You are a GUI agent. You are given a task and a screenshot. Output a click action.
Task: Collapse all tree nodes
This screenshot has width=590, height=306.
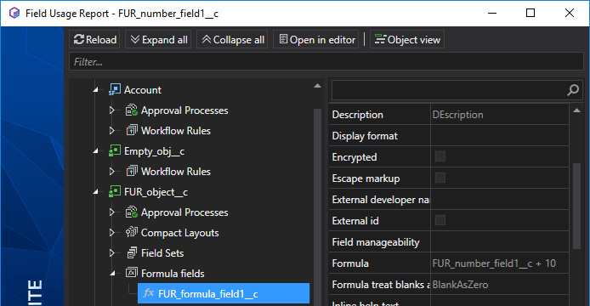pyautogui.click(x=233, y=39)
